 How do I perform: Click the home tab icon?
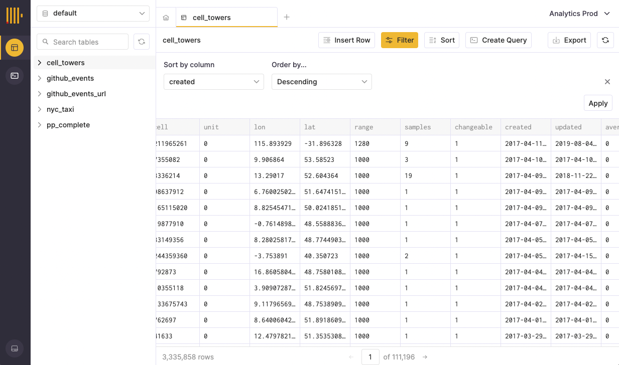tap(166, 18)
